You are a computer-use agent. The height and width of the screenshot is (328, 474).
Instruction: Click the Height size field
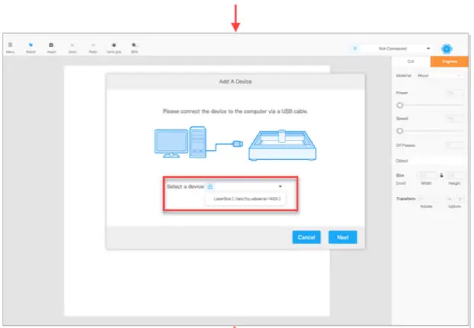[x=455, y=175]
